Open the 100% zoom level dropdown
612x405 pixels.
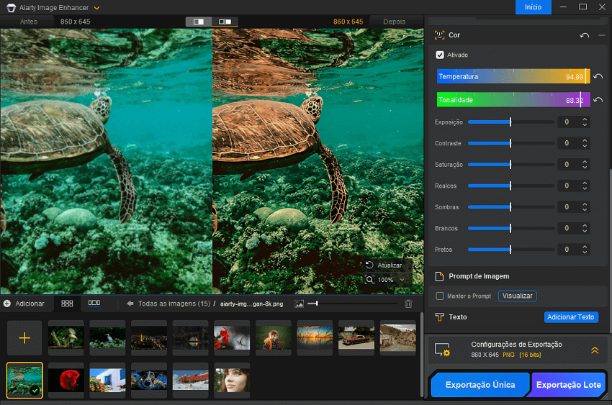pos(401,280)
